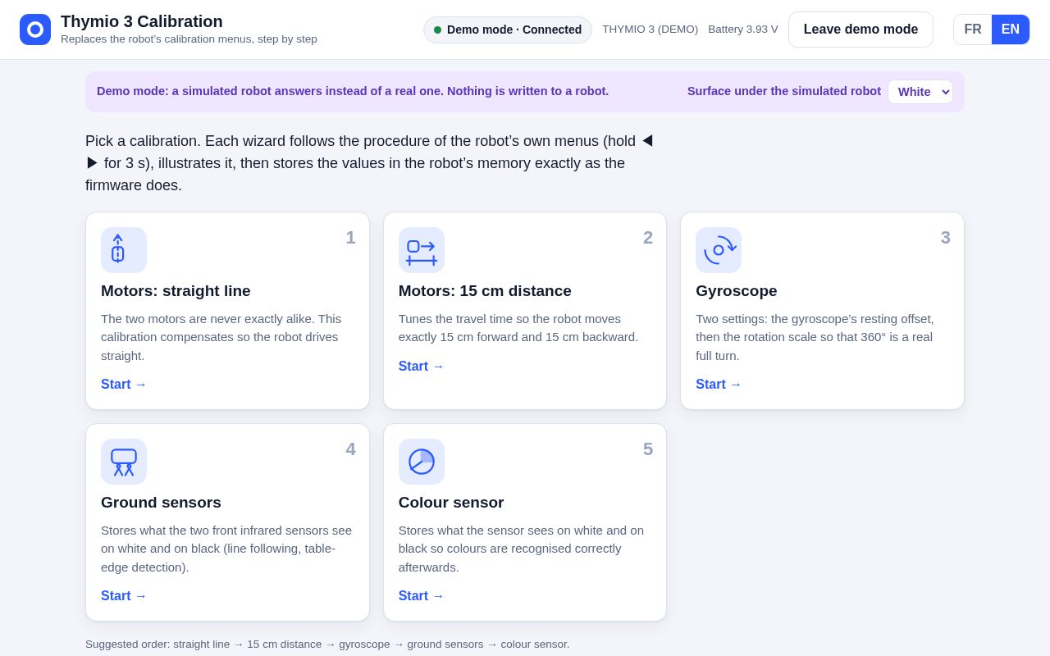
Task: Click the demo mode notice message
Action: pos(353,91)
